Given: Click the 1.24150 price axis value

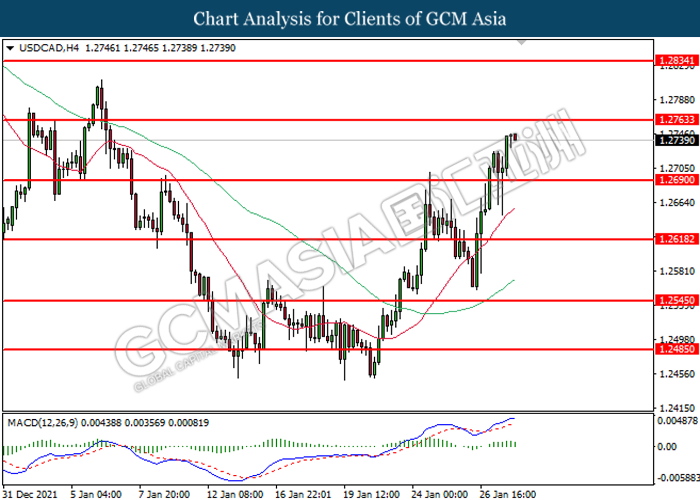Looking at the screenshot, I should tap(677, 408).
